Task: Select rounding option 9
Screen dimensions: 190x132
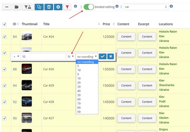Action: tap(87, 74)
